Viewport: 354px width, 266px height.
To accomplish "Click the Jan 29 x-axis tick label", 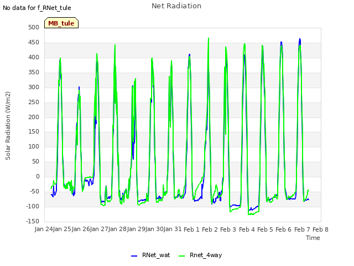I will pos(136,229).
